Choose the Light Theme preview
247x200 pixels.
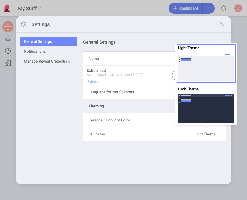pos(206,68)
